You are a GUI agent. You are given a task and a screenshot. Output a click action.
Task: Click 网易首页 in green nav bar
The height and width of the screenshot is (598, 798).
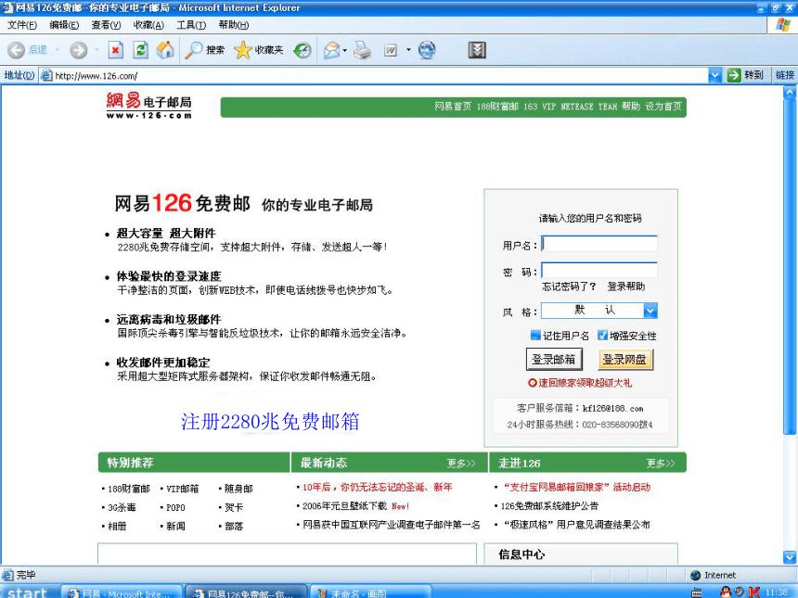pyautogui.click(x=453, y=107)
